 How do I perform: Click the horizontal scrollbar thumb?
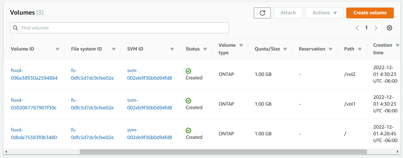[223, 152]
